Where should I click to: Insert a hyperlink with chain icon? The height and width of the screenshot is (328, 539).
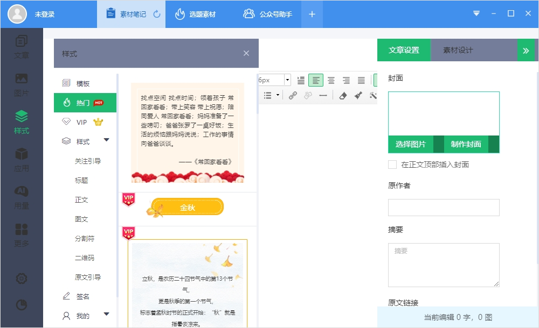pos(293,95)
